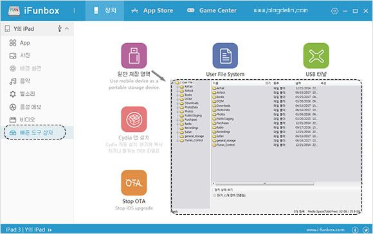
Task: Maximize the iFunbox window
Action: [355, 11]
